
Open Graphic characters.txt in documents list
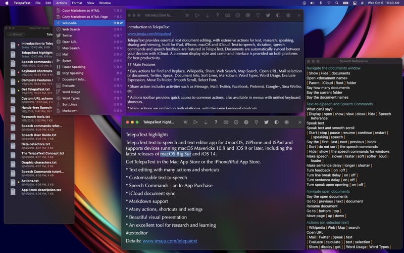tap(39, 164)
